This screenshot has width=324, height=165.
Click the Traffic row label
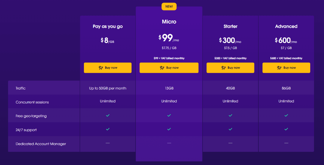point(21,88)
